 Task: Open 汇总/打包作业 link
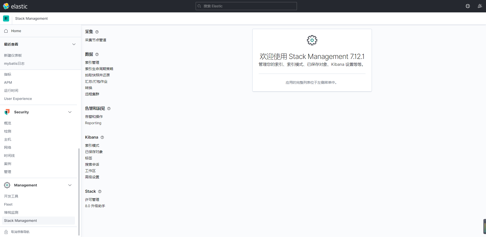pyautogui.click(x=96, y=81)
